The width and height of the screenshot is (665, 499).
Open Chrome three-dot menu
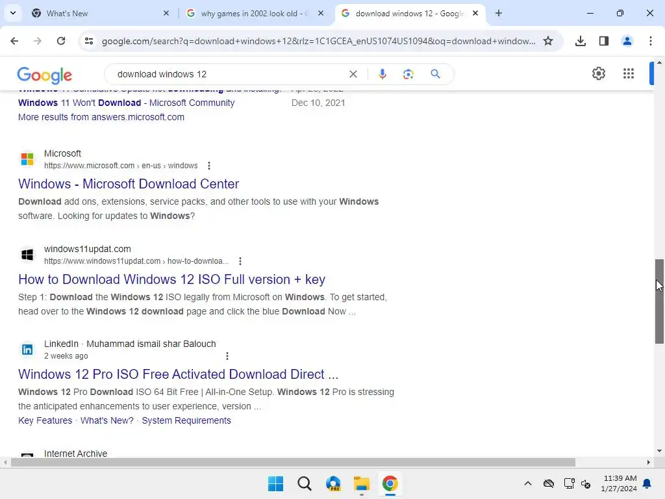pyautogui.click(x=651, y=41)
